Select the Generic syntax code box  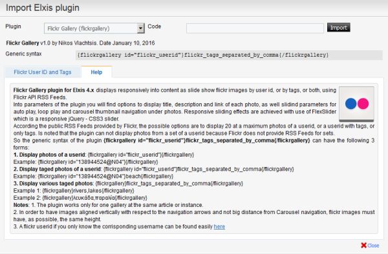coord(229,55)
